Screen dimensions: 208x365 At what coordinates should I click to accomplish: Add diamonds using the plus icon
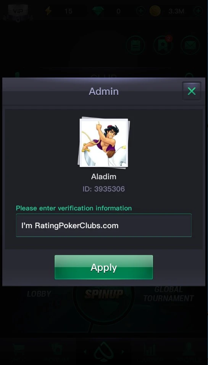click(140, 11)
